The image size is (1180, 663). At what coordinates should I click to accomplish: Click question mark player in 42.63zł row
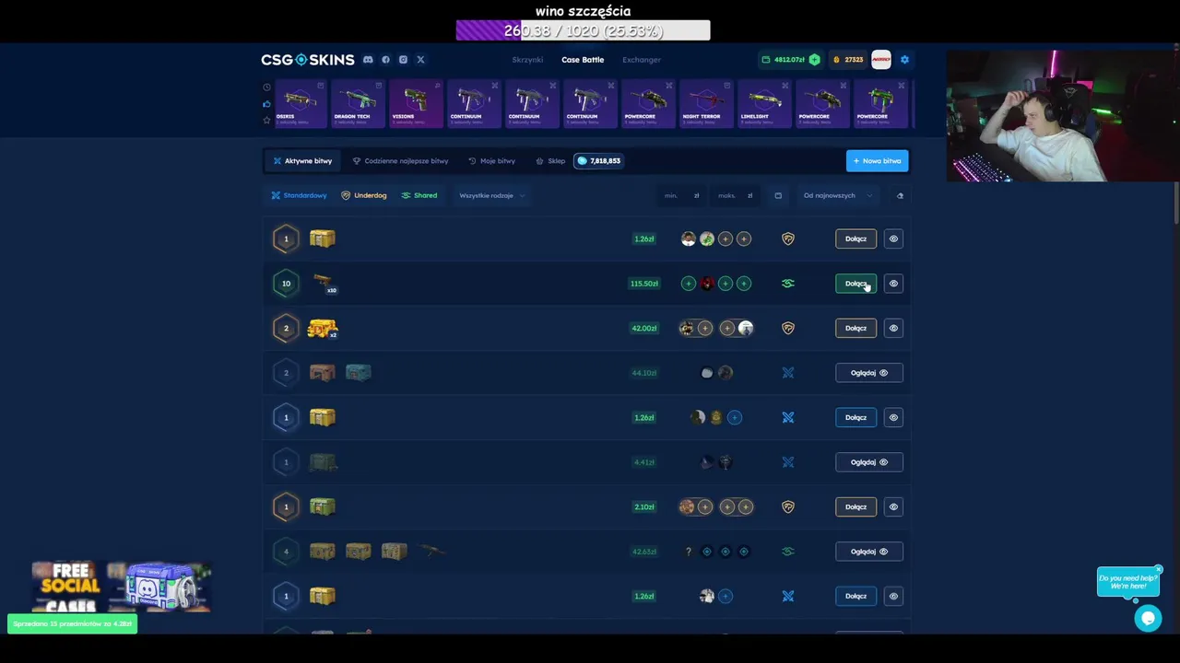pos(689,552)
